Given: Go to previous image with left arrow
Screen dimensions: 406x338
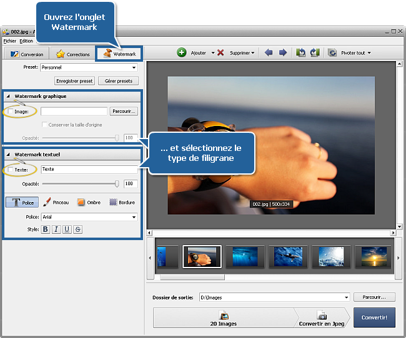Looking at the screenshot, I should tap(269, 53).
